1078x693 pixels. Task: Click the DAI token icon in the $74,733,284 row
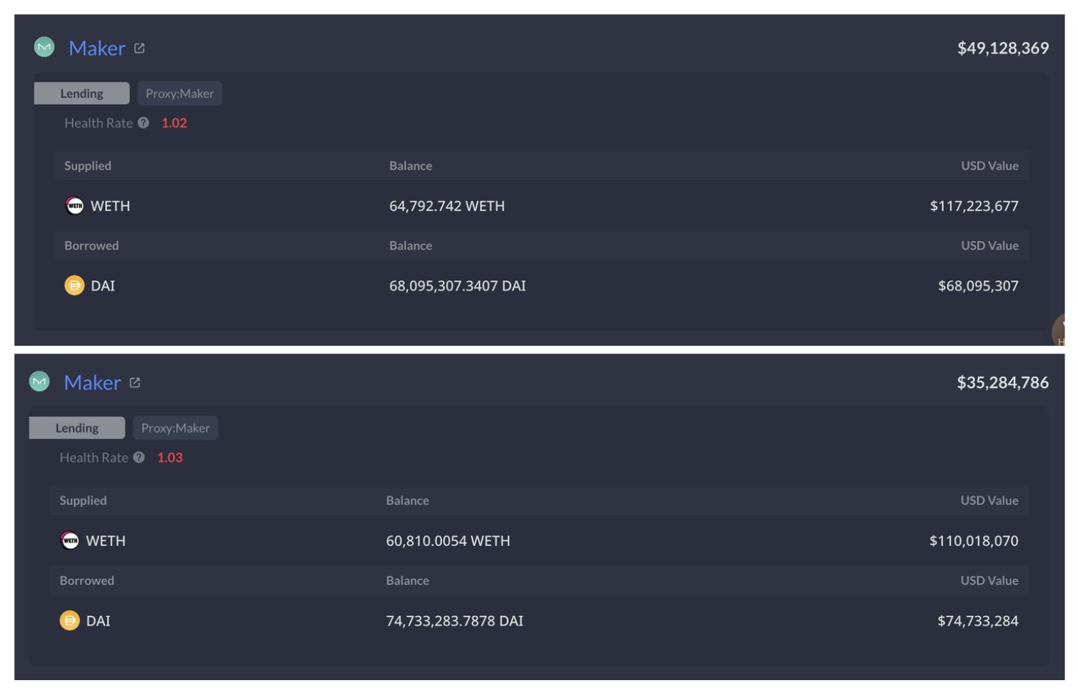click(x=70, y=621)
